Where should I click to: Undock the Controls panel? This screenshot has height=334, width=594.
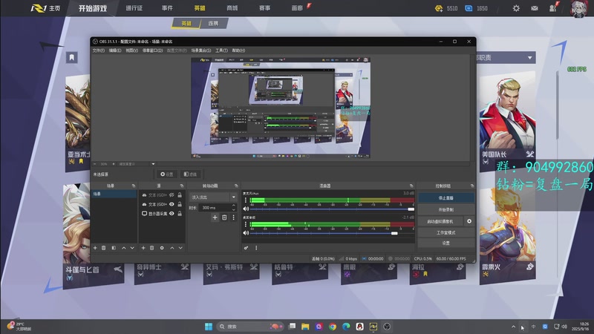click(x=472, y=186)
